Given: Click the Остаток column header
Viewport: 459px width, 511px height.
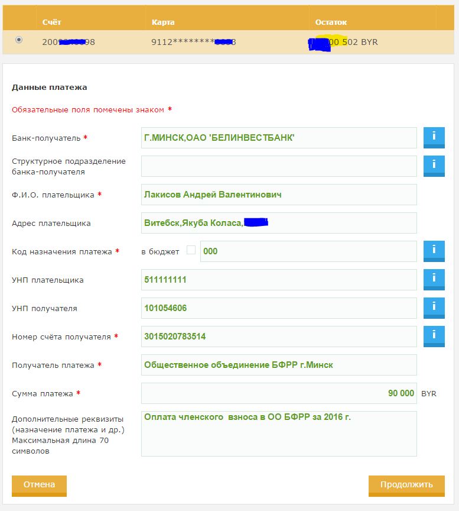Looking at the screenshot, I should tap(331, 22).
